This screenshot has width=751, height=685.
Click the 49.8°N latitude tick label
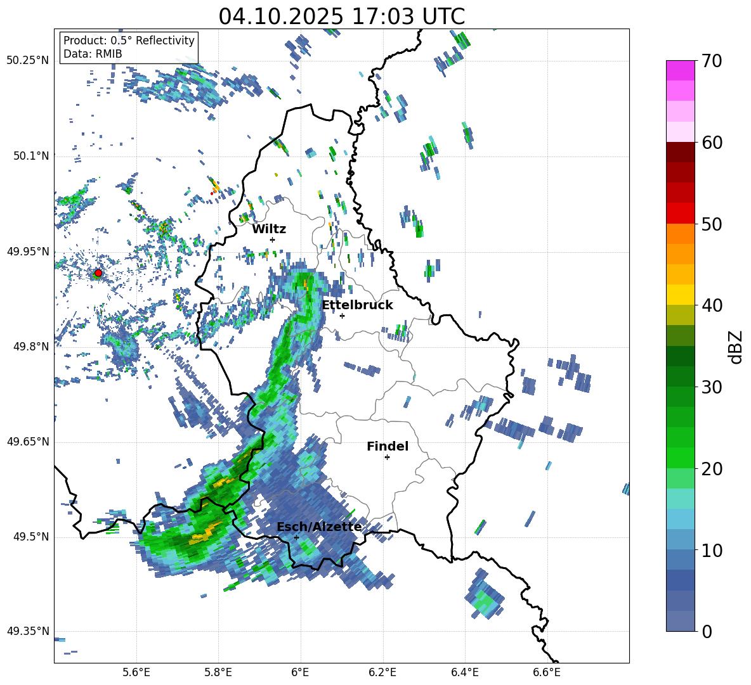coord(30,347)
